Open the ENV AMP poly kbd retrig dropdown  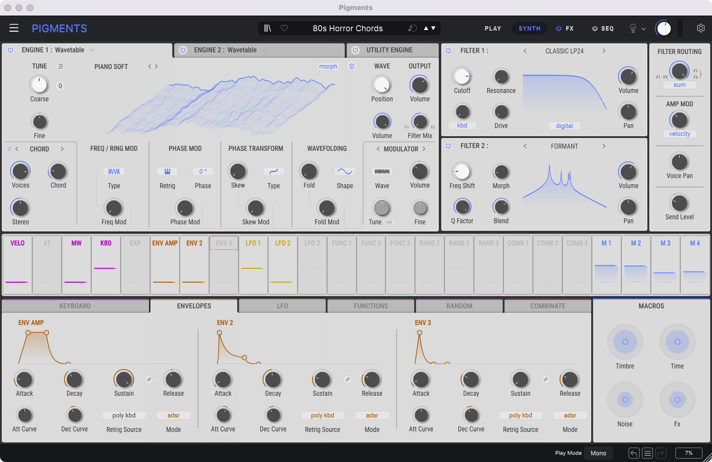pyautogui.click(x=123, y=415)
